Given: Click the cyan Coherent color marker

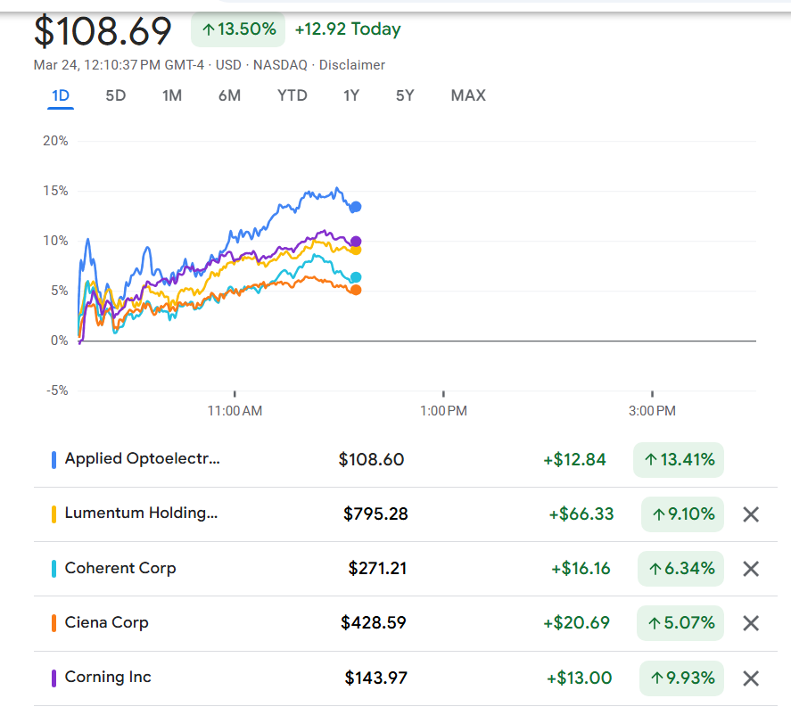Looking at the screenshot, I should [54, 569].
